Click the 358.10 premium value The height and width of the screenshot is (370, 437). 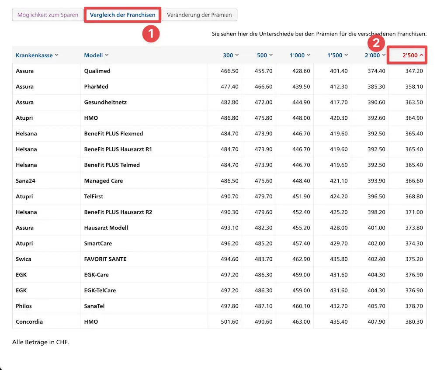[414, 86]
